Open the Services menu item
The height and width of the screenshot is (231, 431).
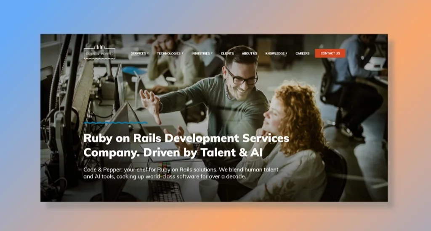coord(138,53)
